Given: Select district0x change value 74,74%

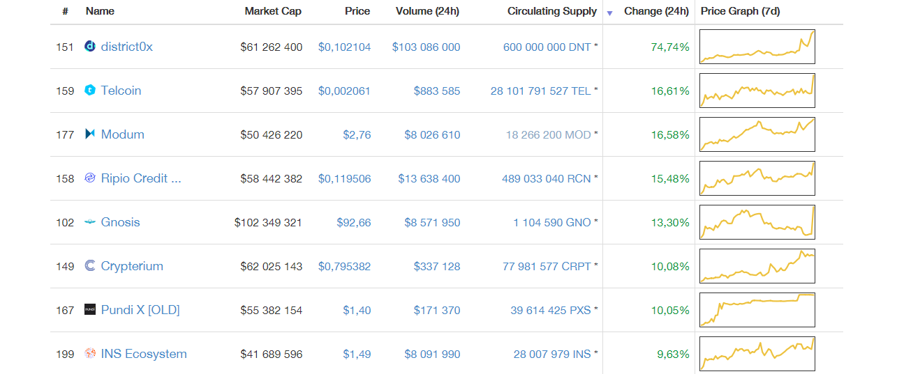Looking at the screenshot, I should click(670, 47).
